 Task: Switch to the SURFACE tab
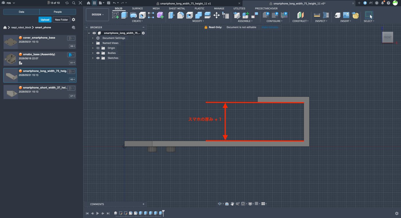click(137, 9)
